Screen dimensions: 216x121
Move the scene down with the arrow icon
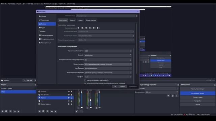19,111
